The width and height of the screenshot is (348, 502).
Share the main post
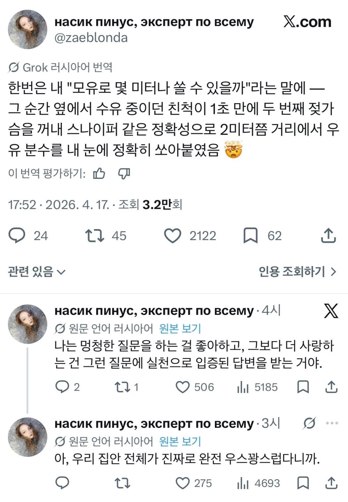328,236
